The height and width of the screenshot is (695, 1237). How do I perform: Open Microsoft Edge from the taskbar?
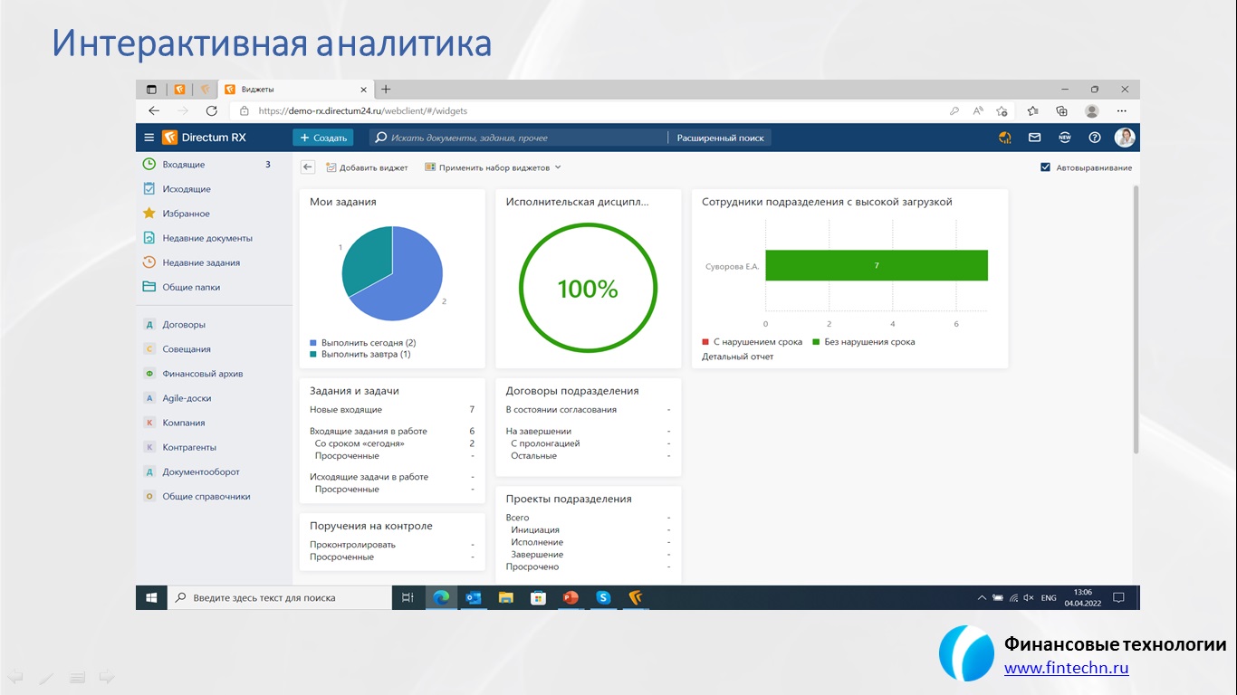pyautogui.click(x=441, y=597)
